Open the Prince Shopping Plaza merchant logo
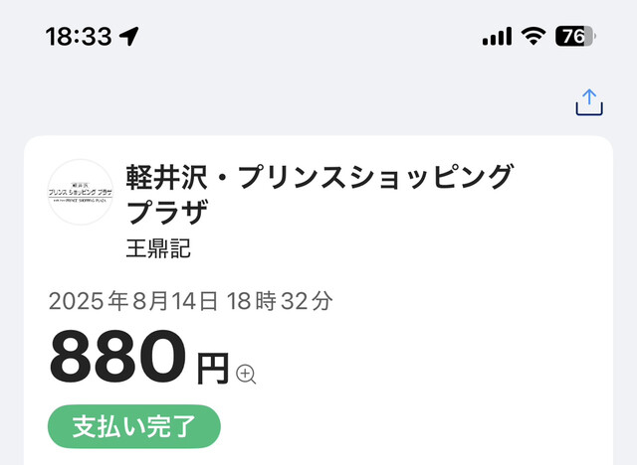The height and width of the screenshot is (465, 637). pyautogui.click(x=81, y=192)
